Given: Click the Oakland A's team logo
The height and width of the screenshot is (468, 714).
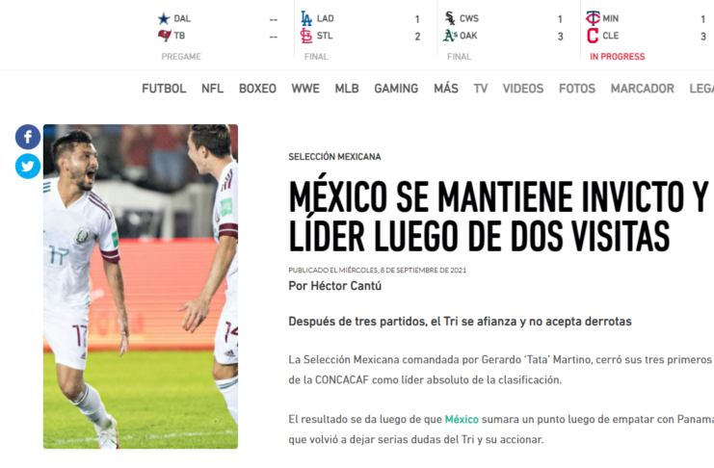Looking at the screenshot, I should coord(450,36).
